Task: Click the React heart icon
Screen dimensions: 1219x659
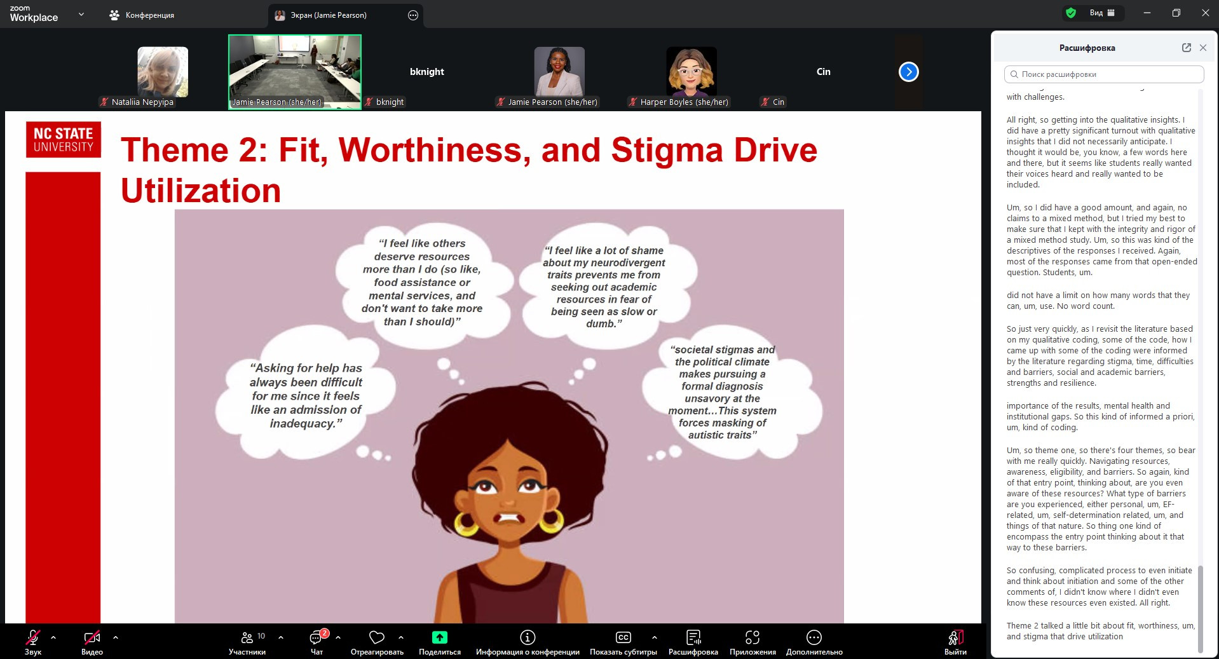Action: click(377, 637)
